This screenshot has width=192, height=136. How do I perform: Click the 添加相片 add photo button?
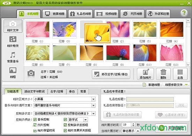pos(145,74)
